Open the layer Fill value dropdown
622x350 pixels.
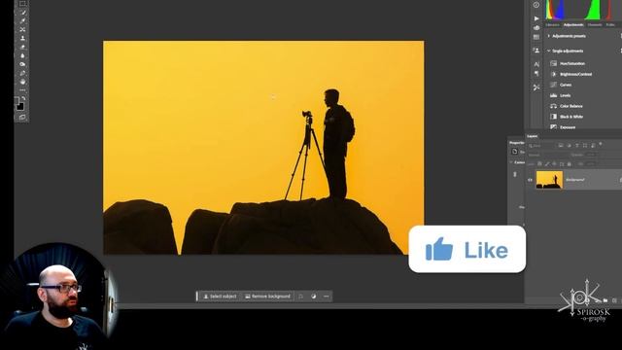tap(591, 164)
